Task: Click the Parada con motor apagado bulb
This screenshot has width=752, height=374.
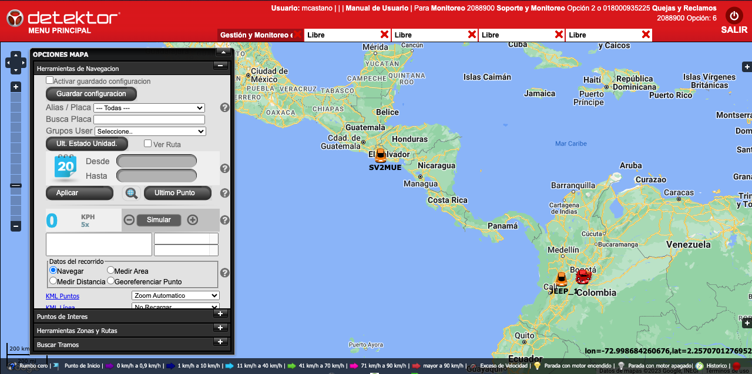Action: tap(621, 366)
